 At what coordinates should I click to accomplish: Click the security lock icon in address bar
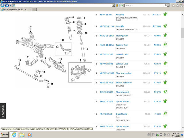pyautogui.click(x=117, y=5)
